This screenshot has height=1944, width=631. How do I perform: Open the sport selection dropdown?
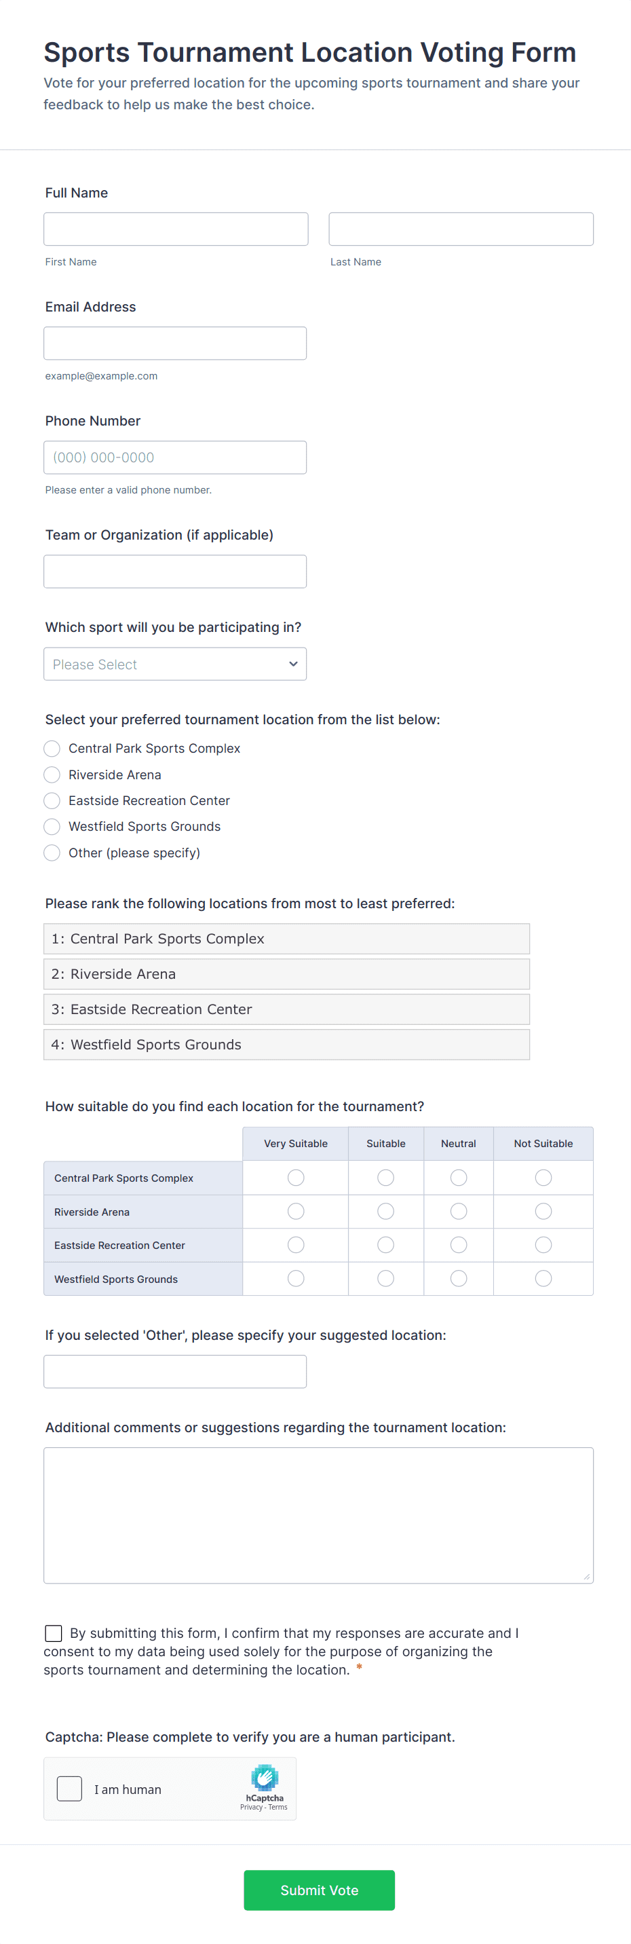click(175, 664)
